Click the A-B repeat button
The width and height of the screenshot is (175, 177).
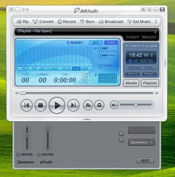[x=87, y=74]
